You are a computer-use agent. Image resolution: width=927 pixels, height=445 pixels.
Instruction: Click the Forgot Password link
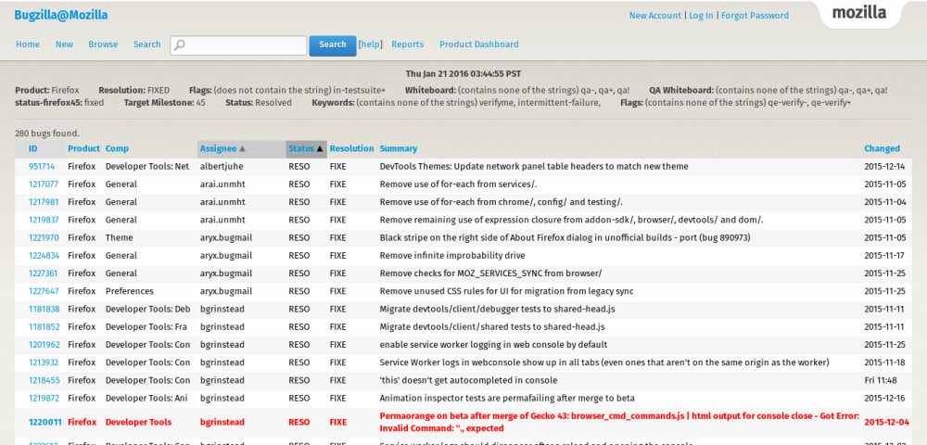(755, 16)
